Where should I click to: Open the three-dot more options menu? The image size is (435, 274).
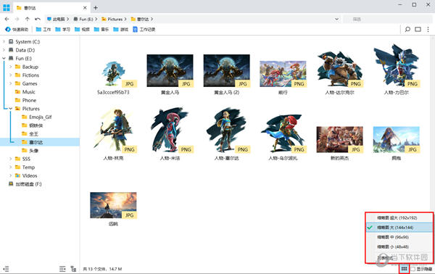(428, 29)
